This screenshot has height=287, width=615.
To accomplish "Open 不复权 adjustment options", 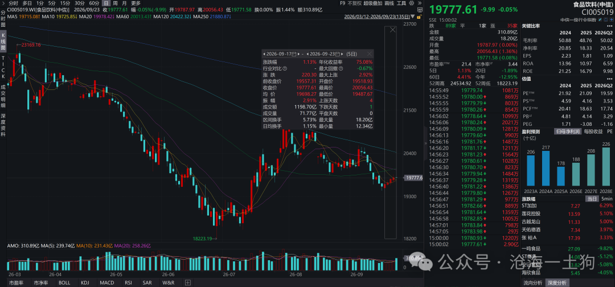I will [x=355, y=3].
